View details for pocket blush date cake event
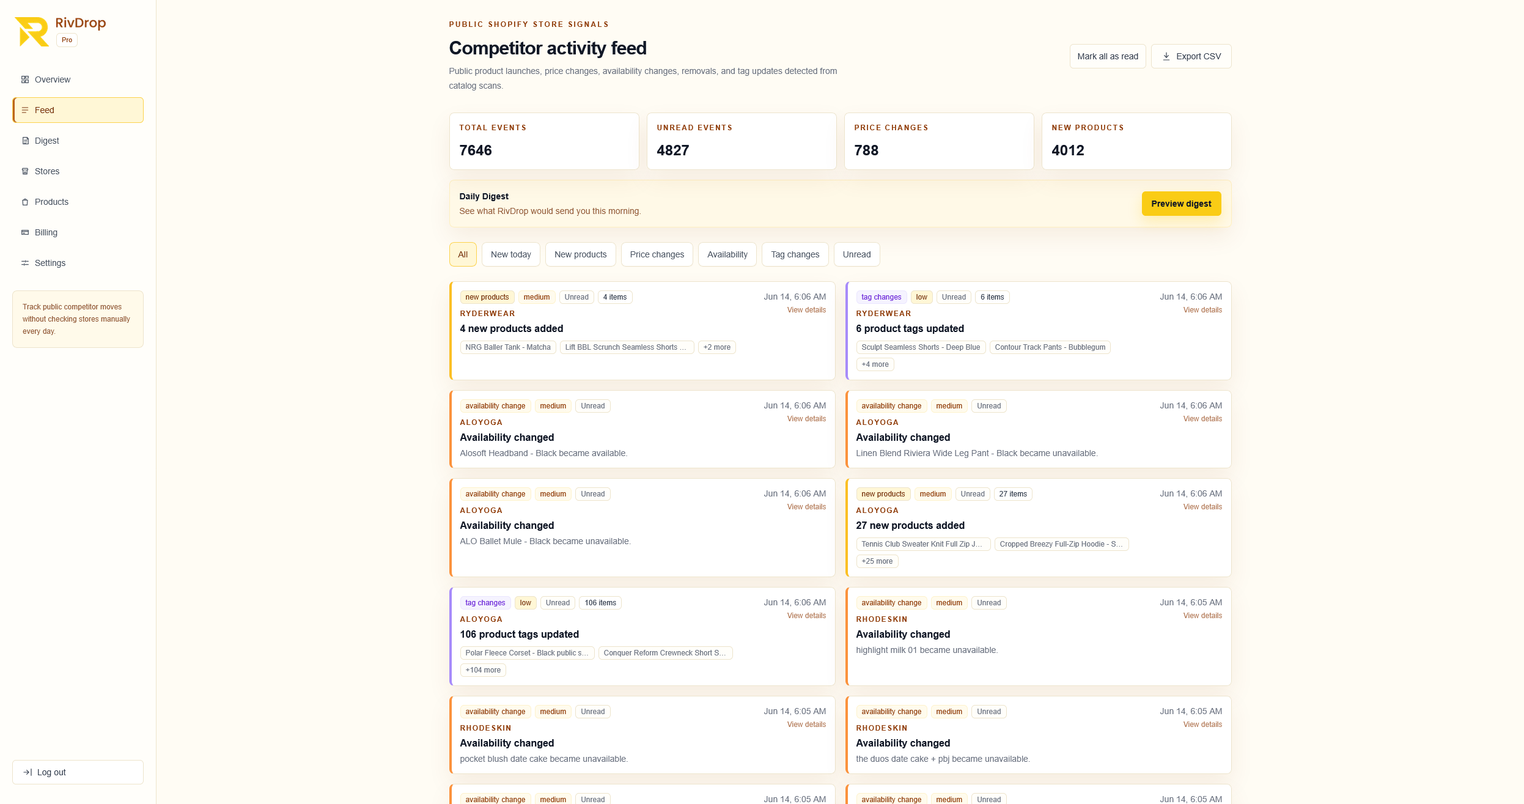The image size is (1524, 804). tap(806, 725)
